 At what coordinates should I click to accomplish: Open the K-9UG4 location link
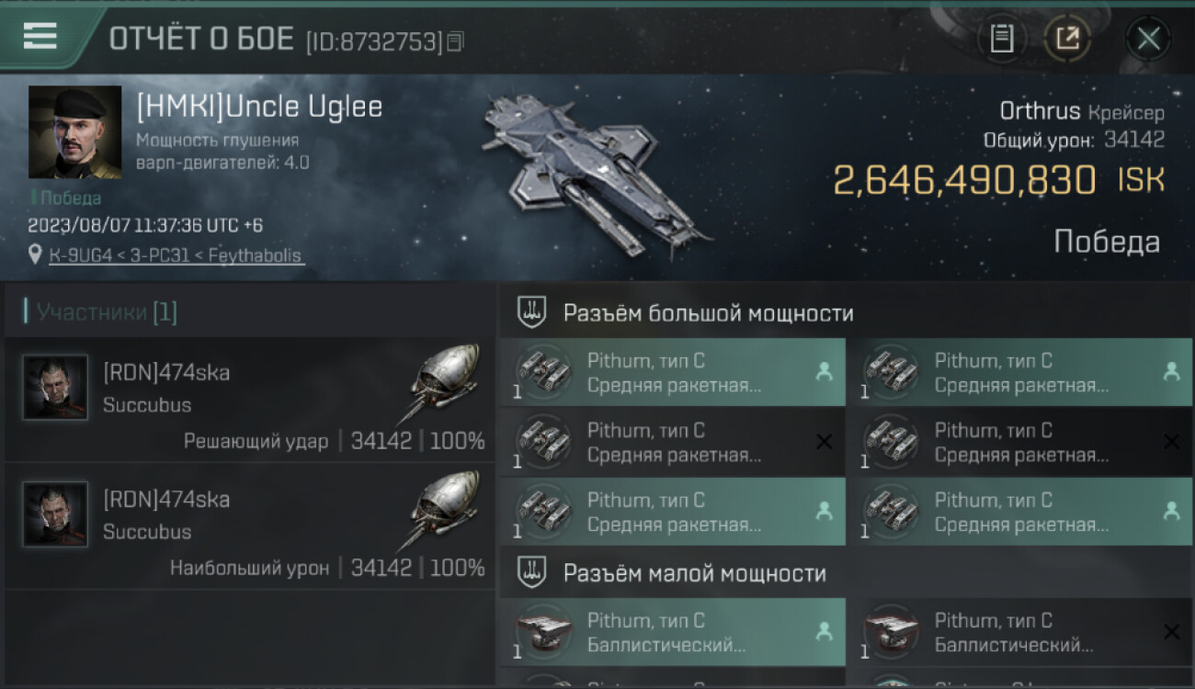pyautogui.click(x=176, y=255)
